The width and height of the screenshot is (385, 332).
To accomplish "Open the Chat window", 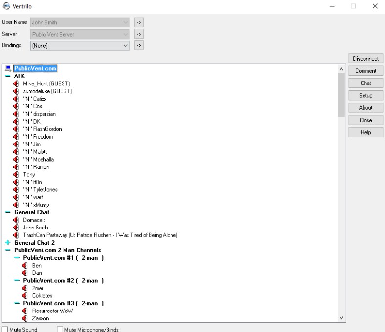I will (x=365, y=83).
